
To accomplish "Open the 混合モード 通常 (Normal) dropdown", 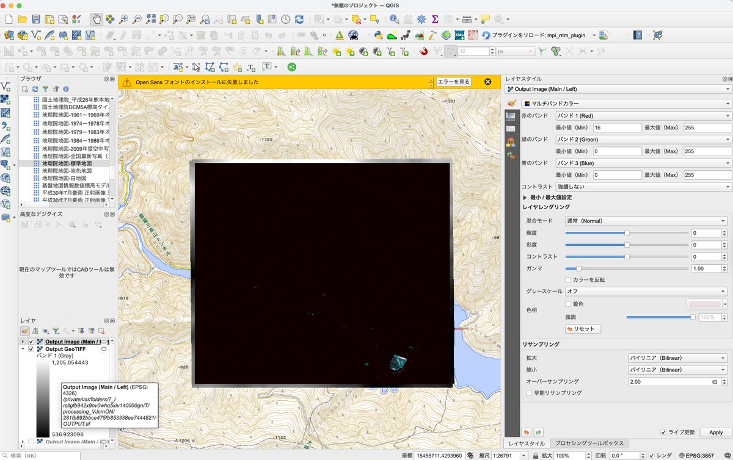I will [646, 221].
